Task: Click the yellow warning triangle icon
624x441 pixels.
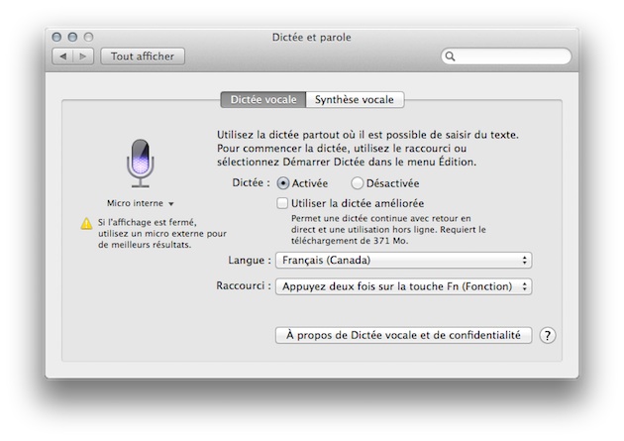Action: (x=86, y=224)
